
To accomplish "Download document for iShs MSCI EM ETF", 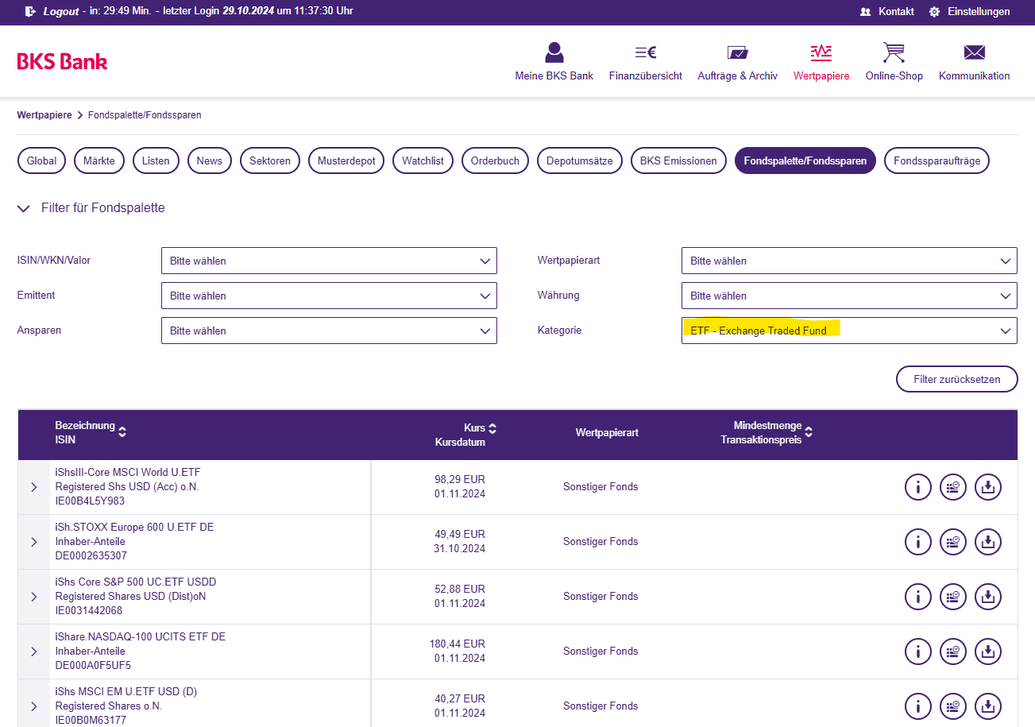I will (988, 706).
